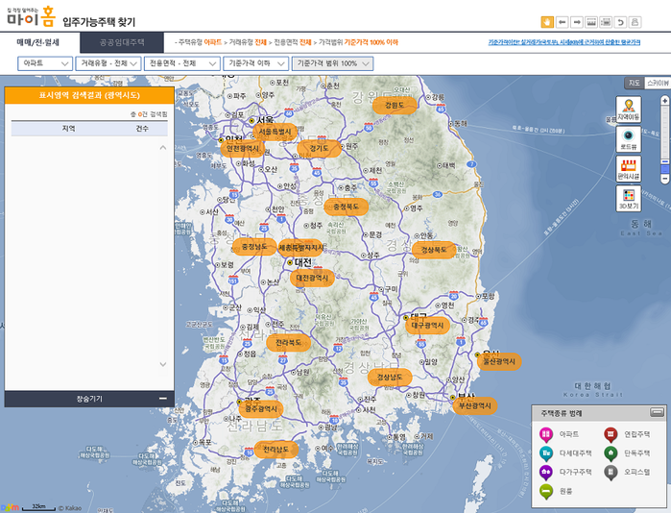The height and width of the screenshot is (513, 671).
Task: Switch map to 스카이뷰 mode
Action: pyautogui.click(x=658, y=84)
